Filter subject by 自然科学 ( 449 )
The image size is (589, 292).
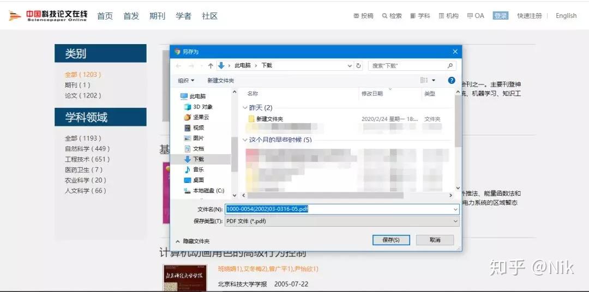87,149
